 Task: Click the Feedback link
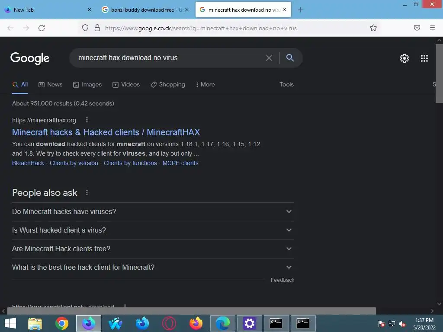click(x=282, y=280)
